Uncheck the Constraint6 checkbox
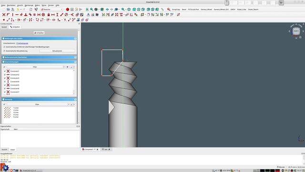Viewport: 305px width, 172px height. (x=5, y=88)
